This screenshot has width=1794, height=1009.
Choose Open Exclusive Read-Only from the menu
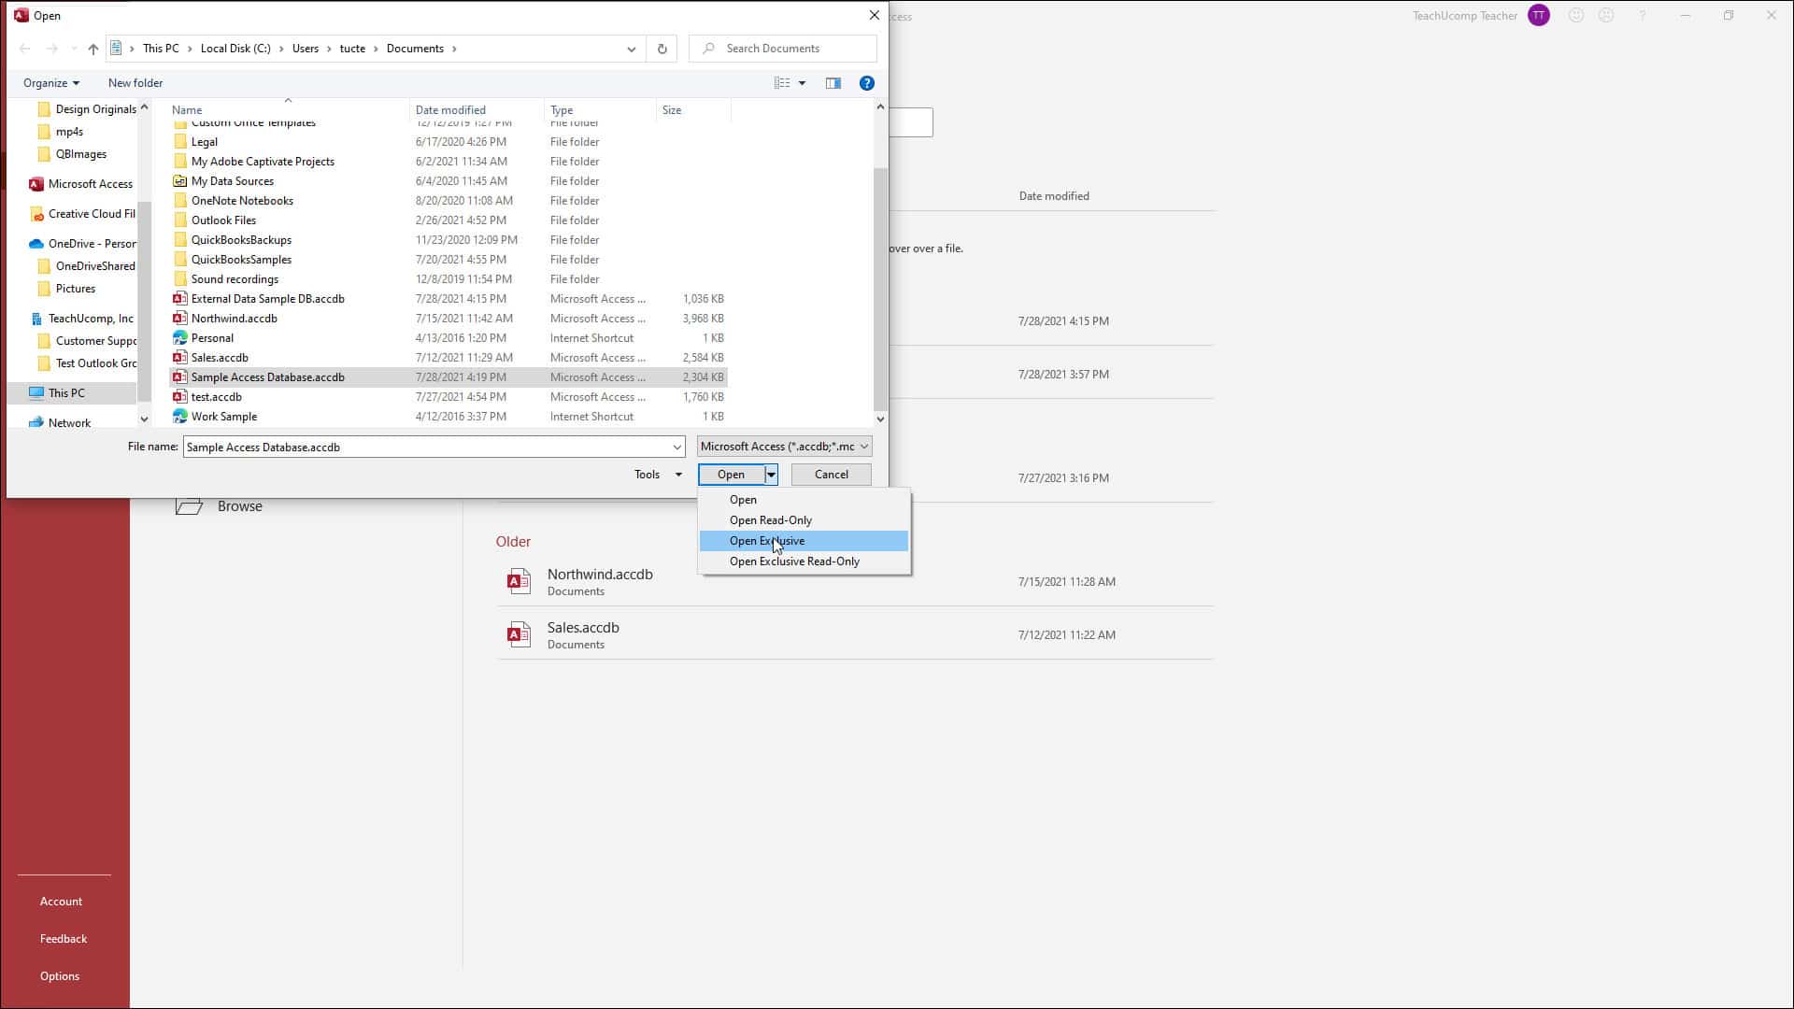tap(804, 561)
